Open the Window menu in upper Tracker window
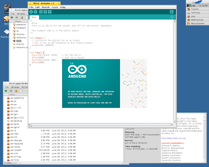Screen dimensions: 209x167 (21, 14)
